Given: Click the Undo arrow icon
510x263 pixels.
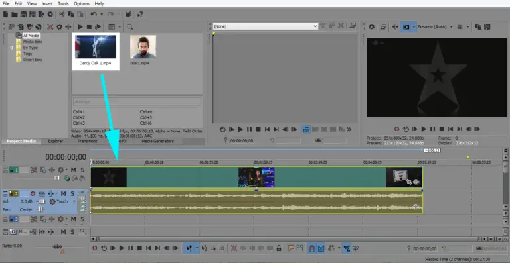Looking at the screenshot, I should 94,15.
